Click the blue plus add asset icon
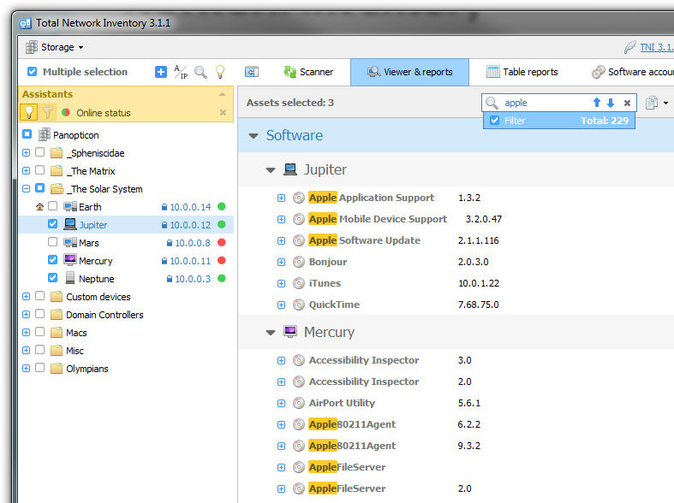This screenshot has width=674, height=503. point(161,72)
